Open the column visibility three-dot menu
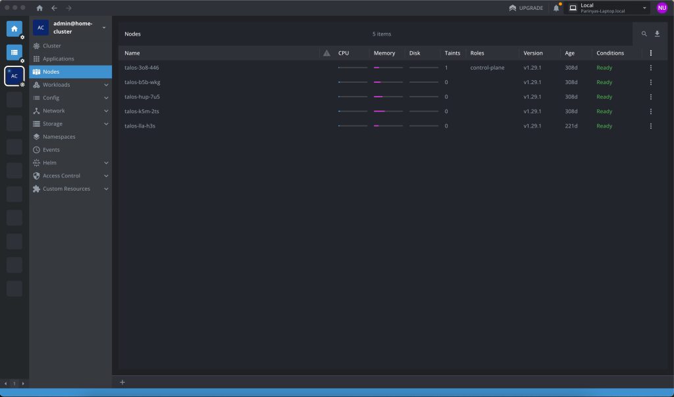The height and width of the screenshot is (397, 674). (x=650, y=53)
